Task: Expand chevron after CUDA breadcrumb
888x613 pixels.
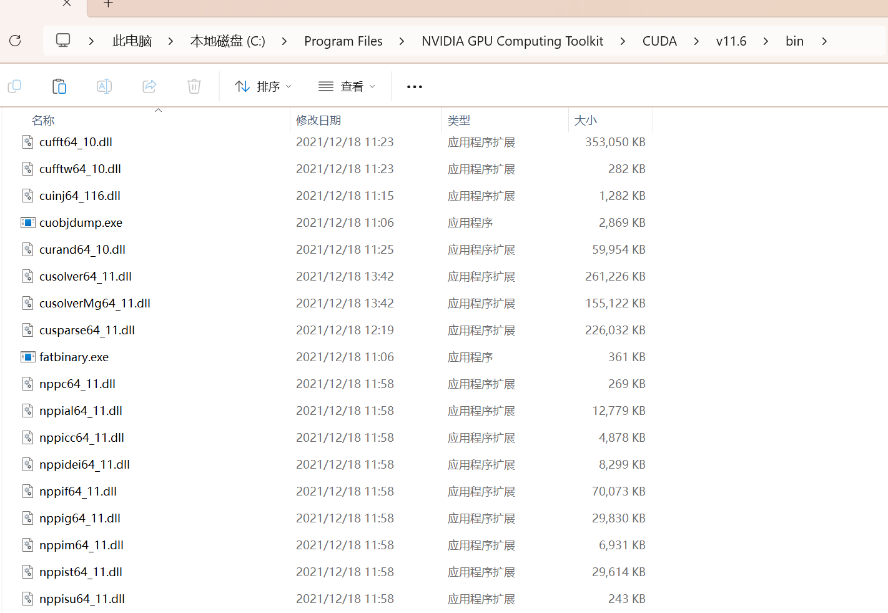Action: click(696, 41)
